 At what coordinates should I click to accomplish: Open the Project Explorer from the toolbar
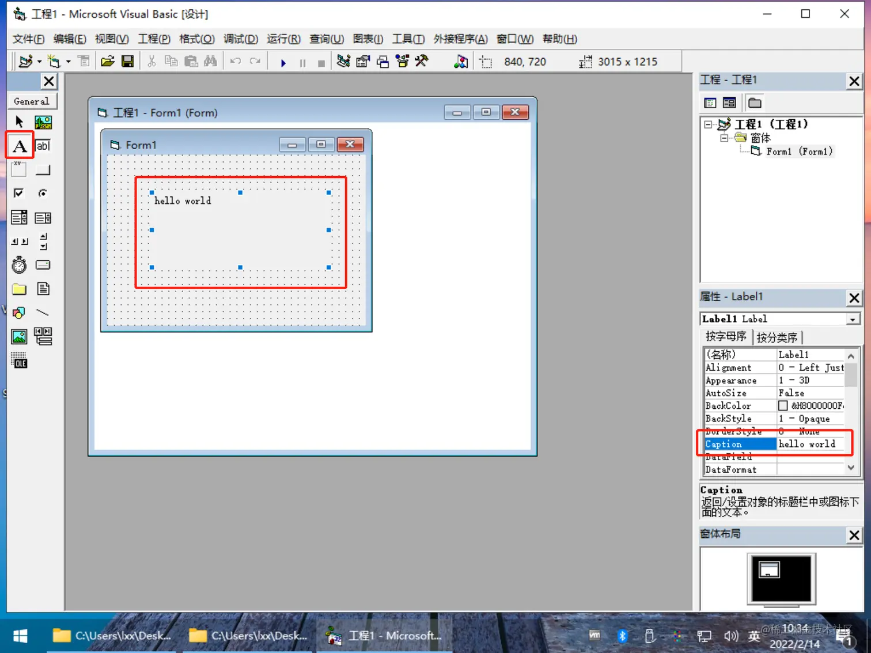click(x=343, y=61)
